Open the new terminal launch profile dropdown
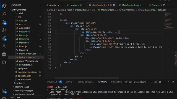177x99 pixels. coord(152,82)
